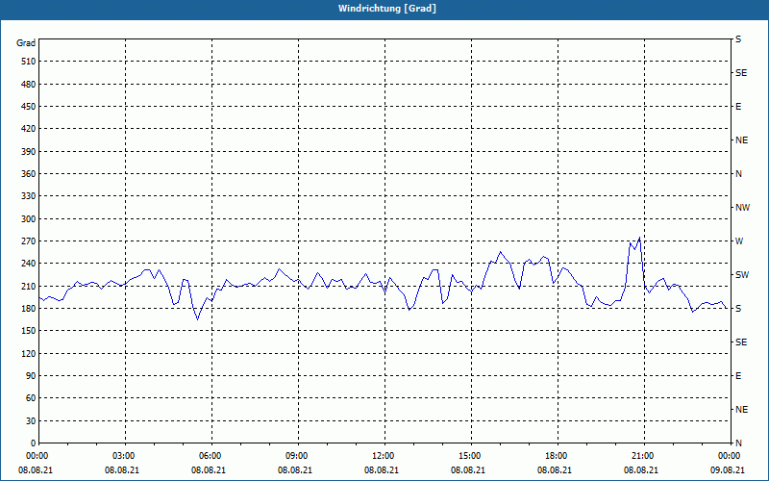The image size is (769, 481).
Task: Select the '90' y-axis value
Action: 31,376
